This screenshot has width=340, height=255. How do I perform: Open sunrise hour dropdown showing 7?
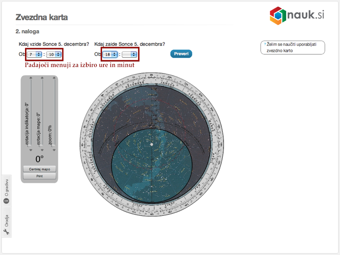pyautogui.click(x=34, y=54)
